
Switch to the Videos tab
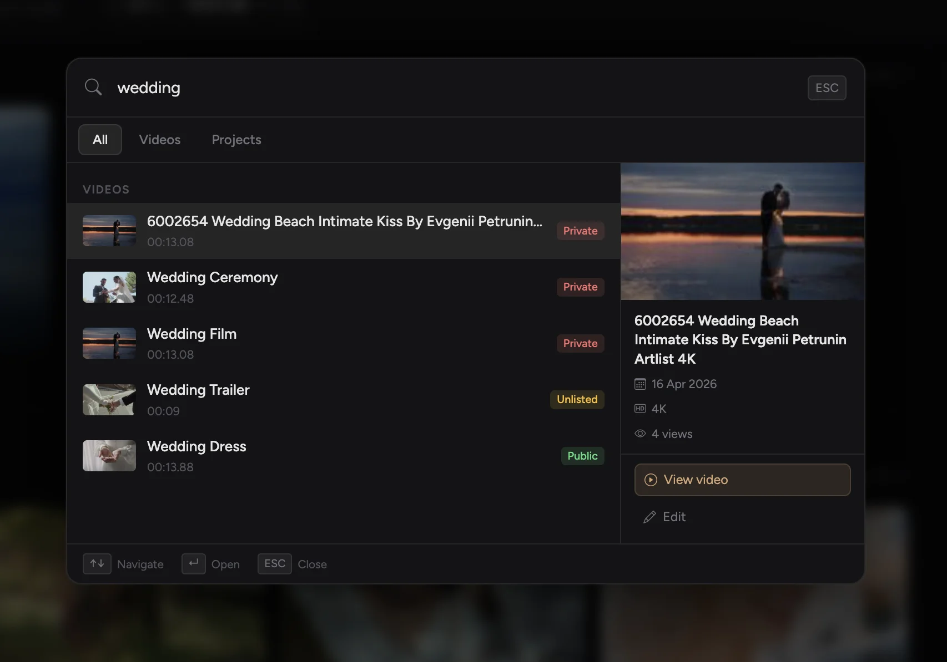pyautogui.click(x=160, y=140)
